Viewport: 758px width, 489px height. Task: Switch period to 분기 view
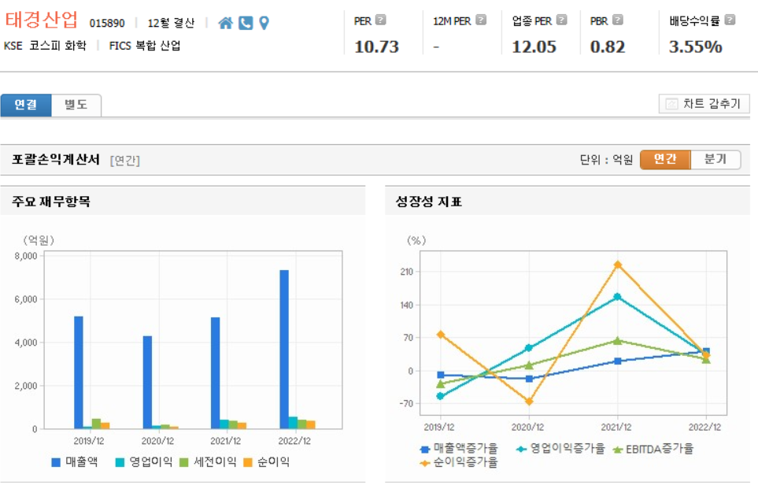(x=715, y=159)
